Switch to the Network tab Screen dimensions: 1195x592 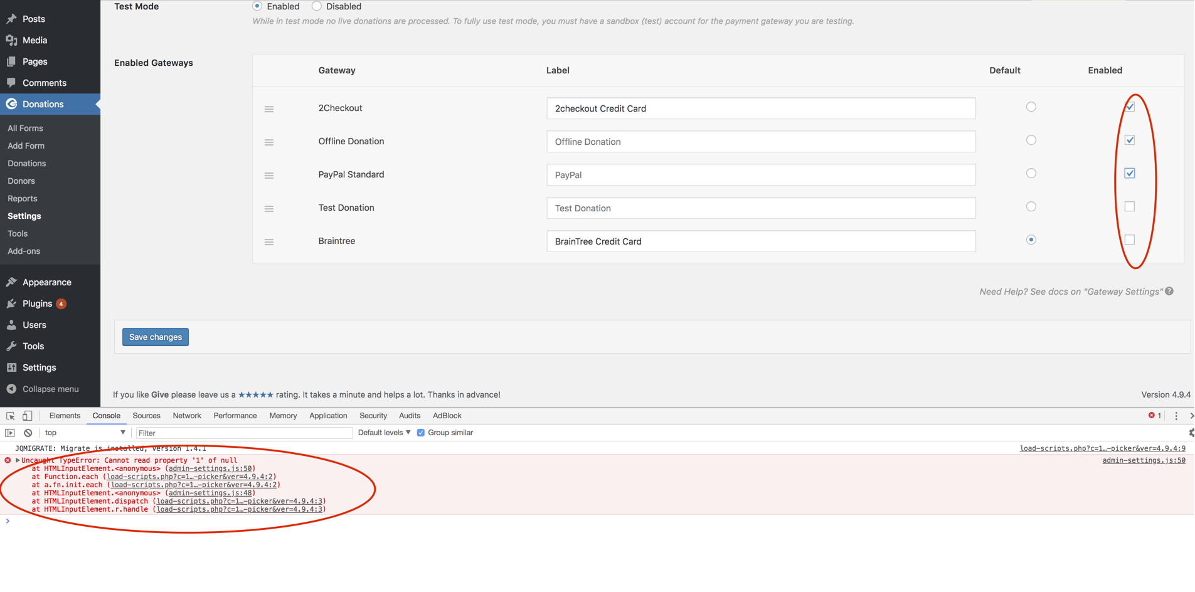coord(187,416)
